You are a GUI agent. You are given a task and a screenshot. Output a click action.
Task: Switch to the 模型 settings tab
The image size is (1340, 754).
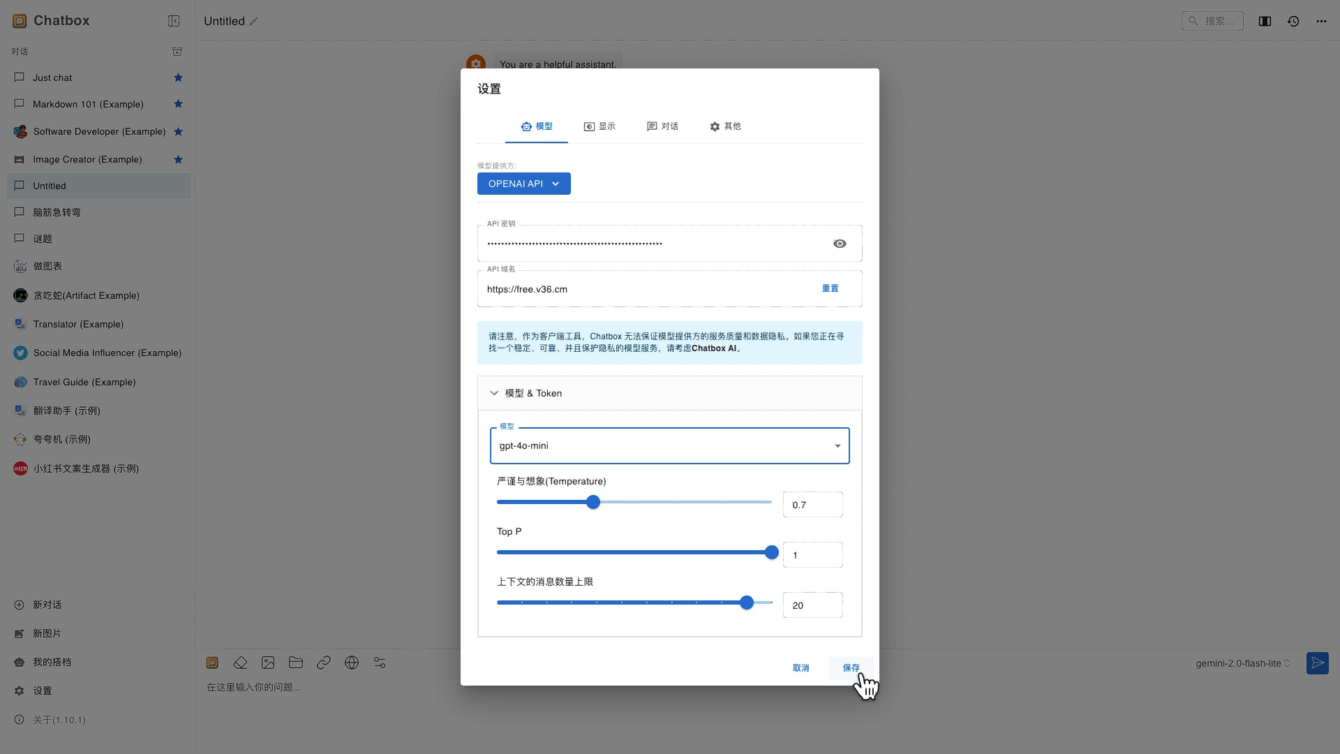coord(537,126)
